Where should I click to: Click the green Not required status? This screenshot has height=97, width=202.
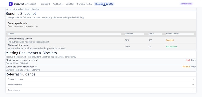171,47
